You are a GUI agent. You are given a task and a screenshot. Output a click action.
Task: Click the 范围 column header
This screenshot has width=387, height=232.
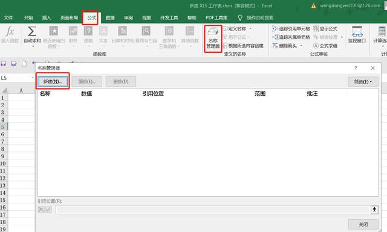(260, 93)
